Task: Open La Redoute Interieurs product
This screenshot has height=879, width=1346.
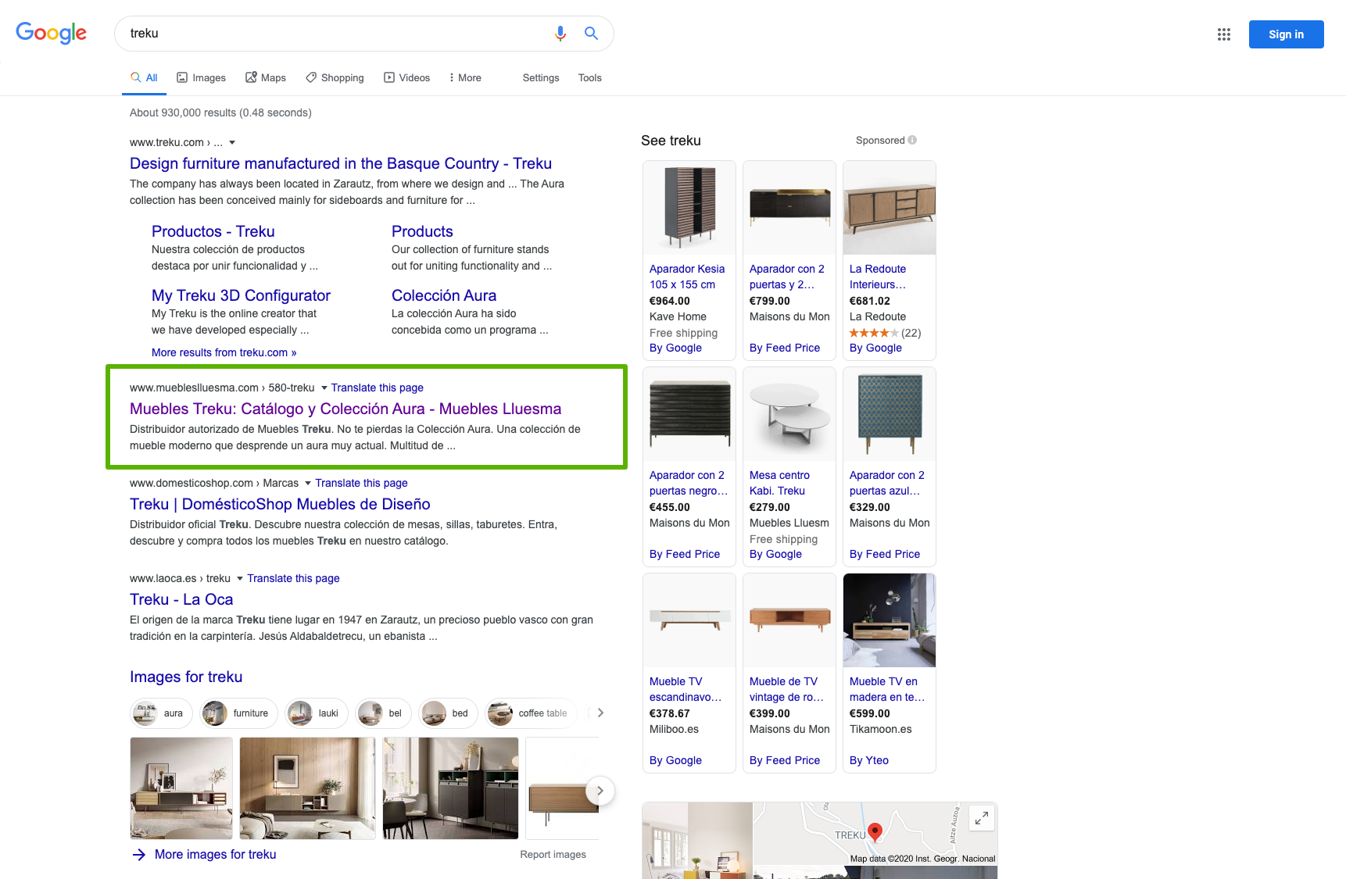Action: [x=878, y=277]
